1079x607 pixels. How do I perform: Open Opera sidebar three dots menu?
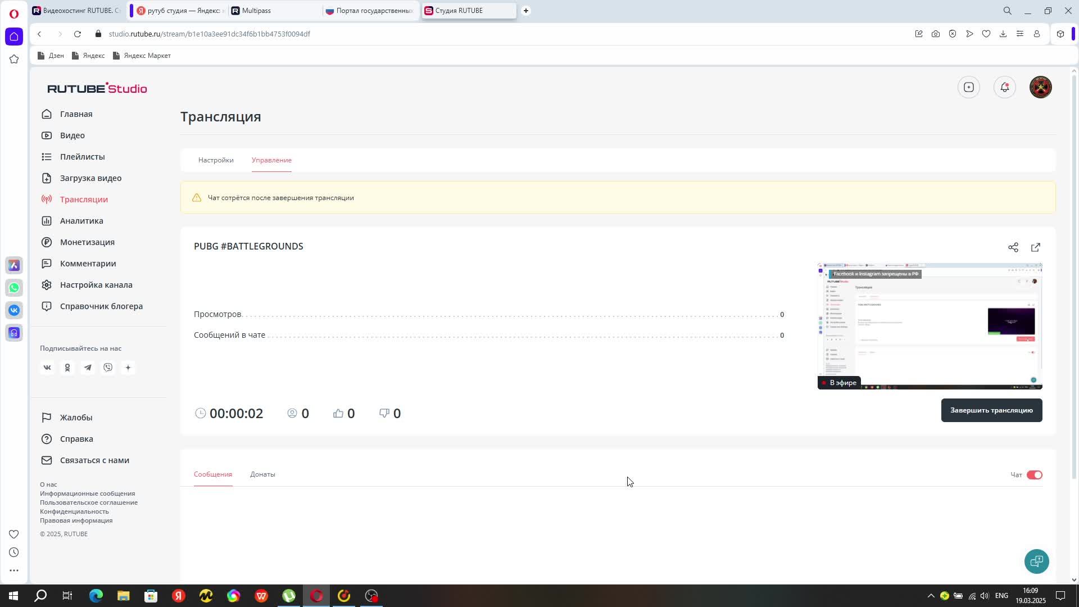[14, 570]
